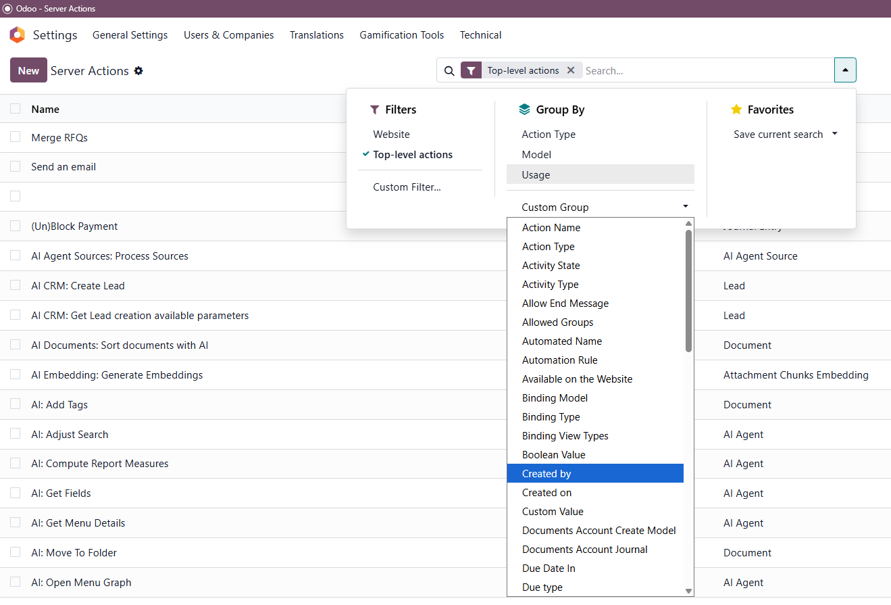Click Custom Filter... option
The width and height of the screenshot is (891, 605).
tap(407, 187)
